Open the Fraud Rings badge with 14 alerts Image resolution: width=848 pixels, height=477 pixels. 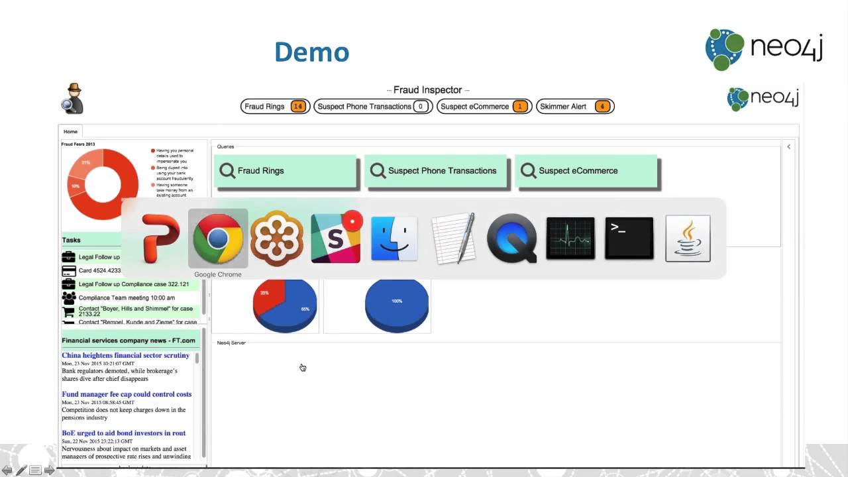pos(275,106)
